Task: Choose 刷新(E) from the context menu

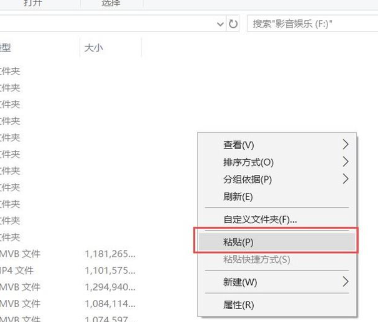Action: coord(238,196)
